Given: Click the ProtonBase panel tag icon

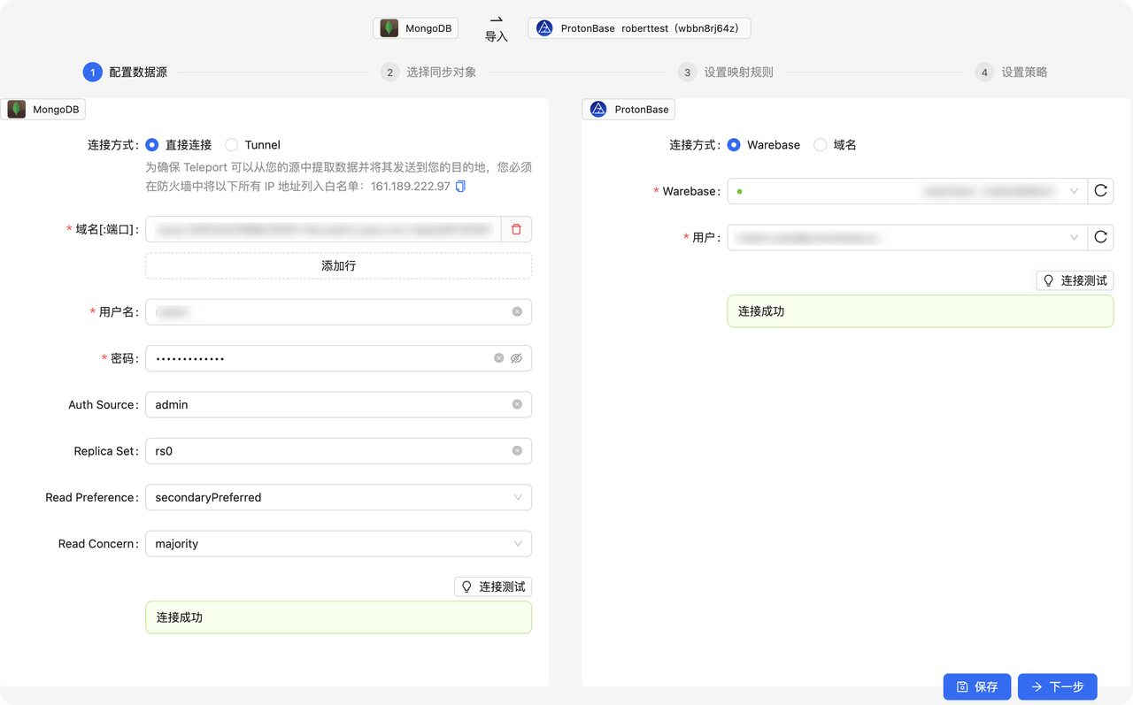Looking at the screenshot, I should pyautogui.click(x=598, y=110).
